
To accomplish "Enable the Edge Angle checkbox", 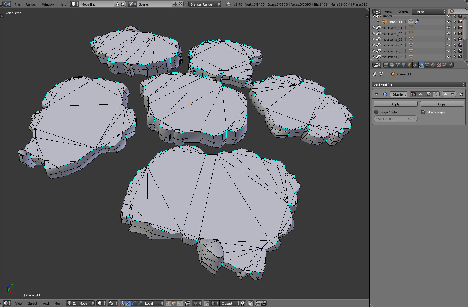I will click(377, 112).
